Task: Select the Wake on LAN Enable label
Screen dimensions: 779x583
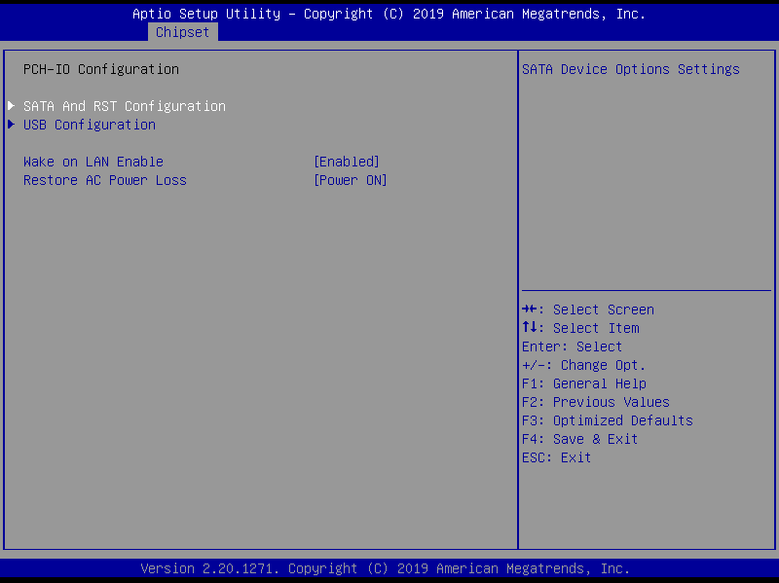Action: [x=93, y=162]
